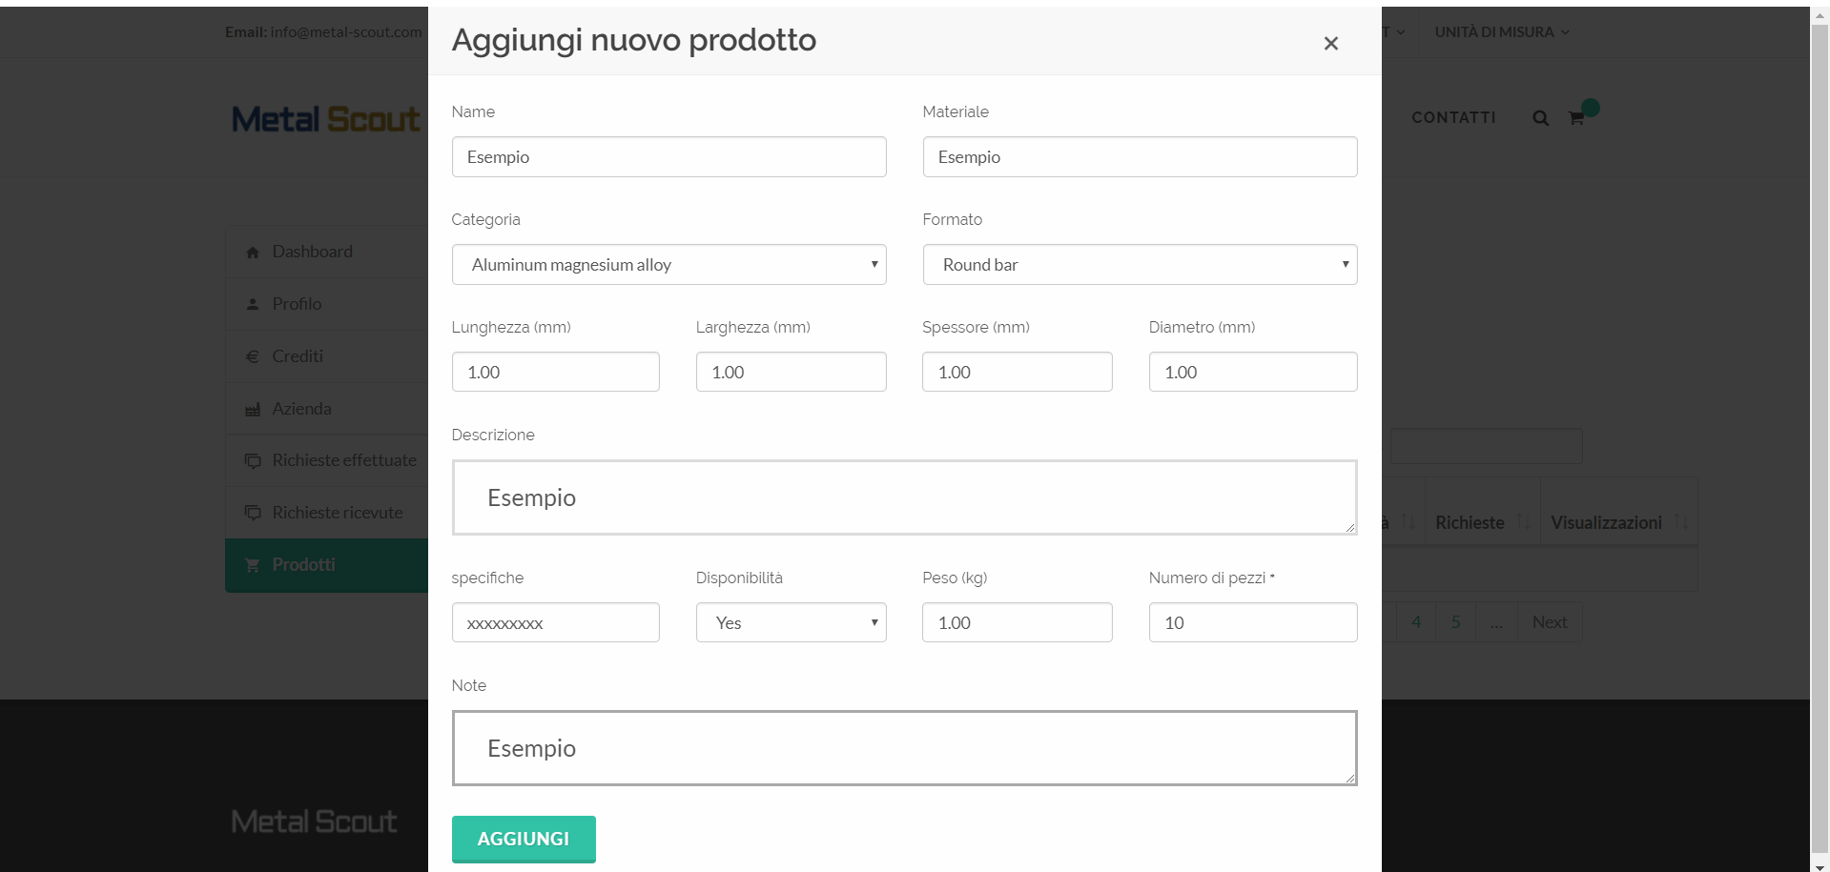Click the Crediti euro icon
The width and height of the screenshot is (1830, 872).
click(x=253, y=356)
